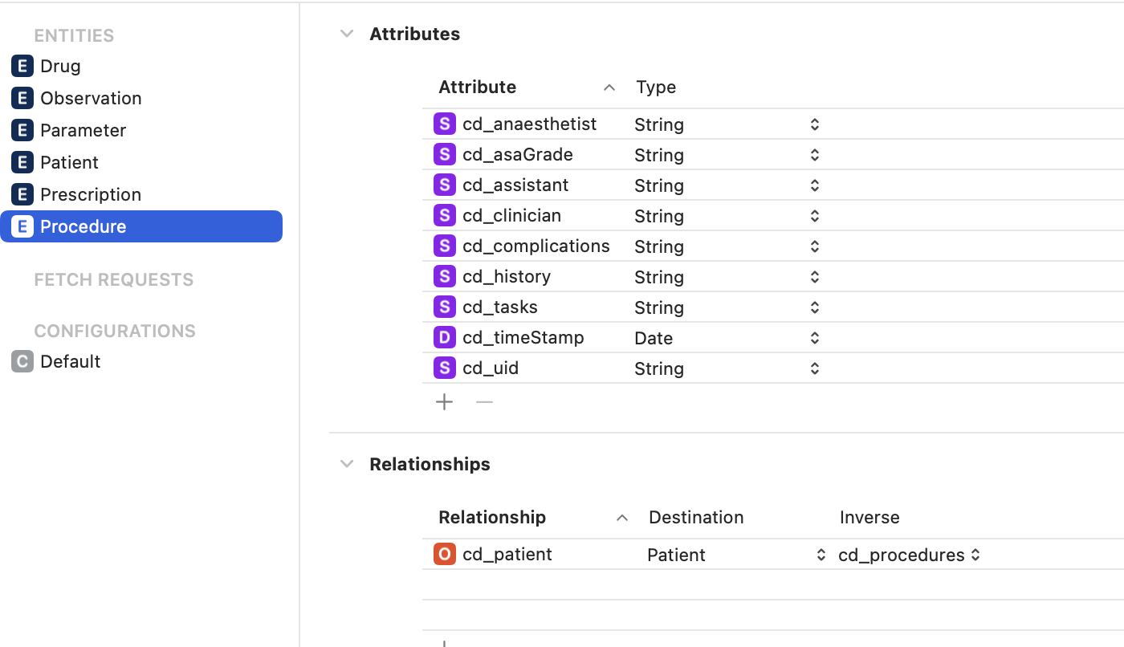Select the Prescription entity
This screenshot has height=647, width=1124.
(90, 194)
